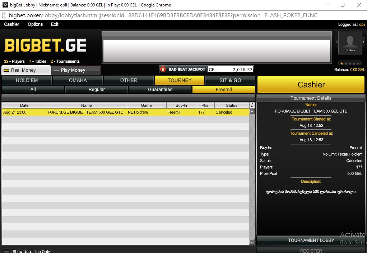Viewport: 367px width, 253px height.
Task: Click the refresh icon in table header
Action: (x=252, y=105)
